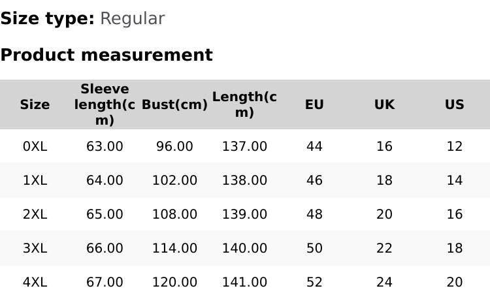Image resolution: width=490 pixels, height=299 pixels.
Task: Click the Regular size type value
Action: click(132, 18)
